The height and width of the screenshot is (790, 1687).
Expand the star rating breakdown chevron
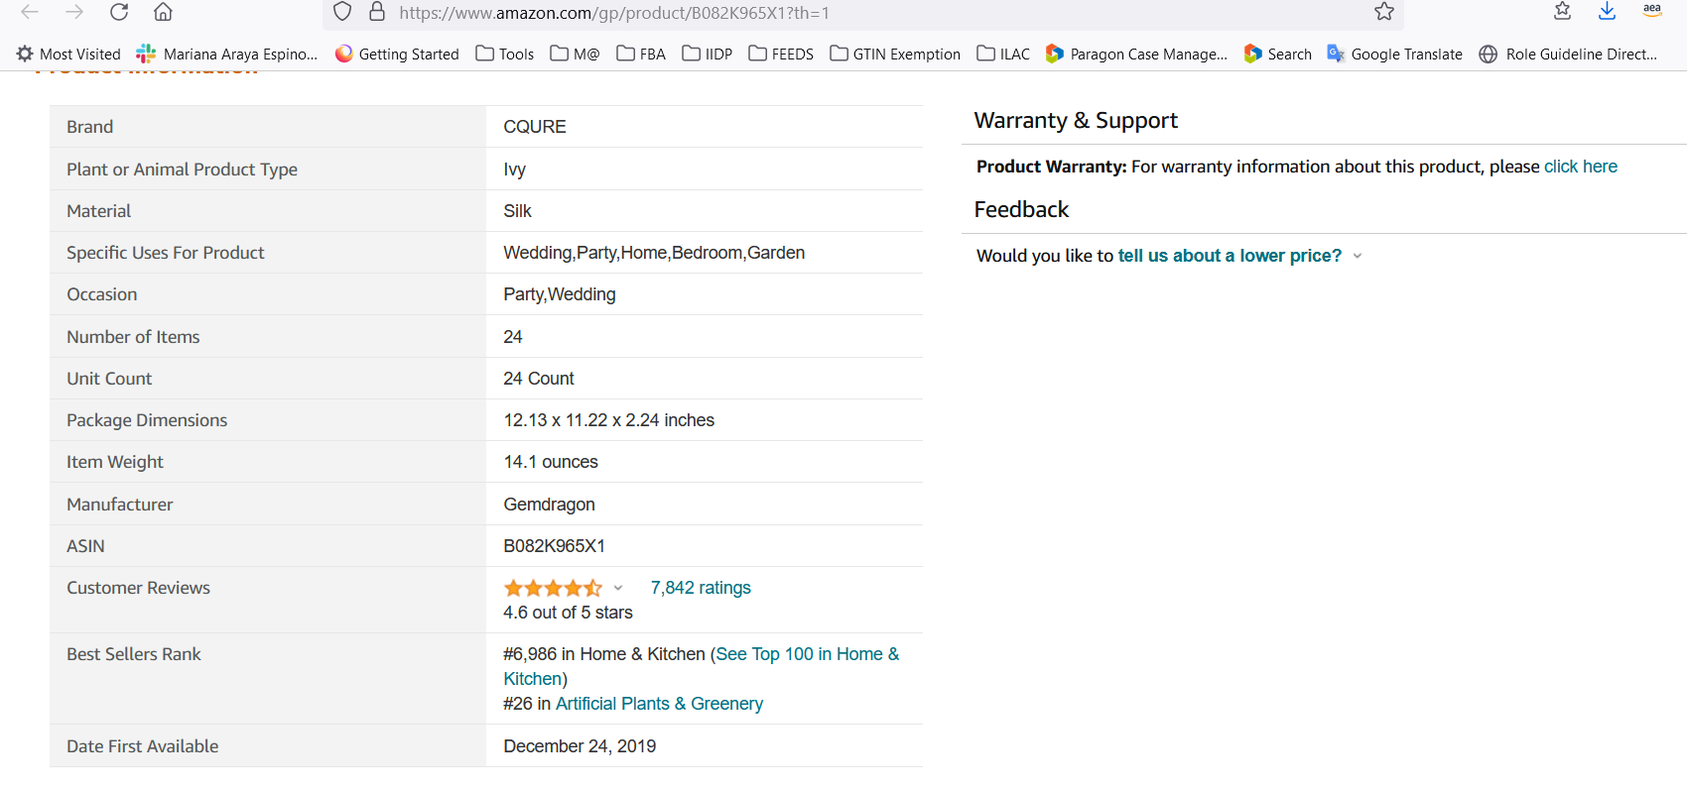click(x=618, y=588)
